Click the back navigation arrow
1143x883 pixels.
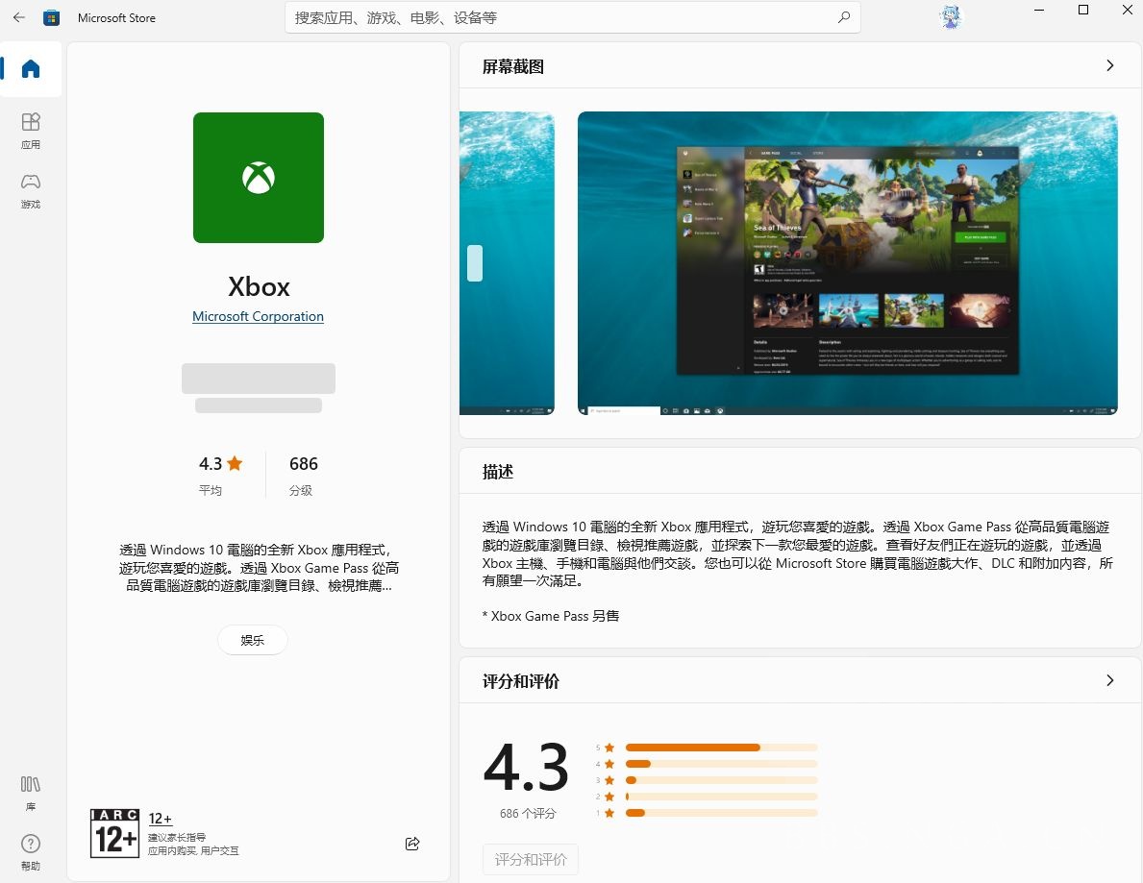[x=18, y=16]
